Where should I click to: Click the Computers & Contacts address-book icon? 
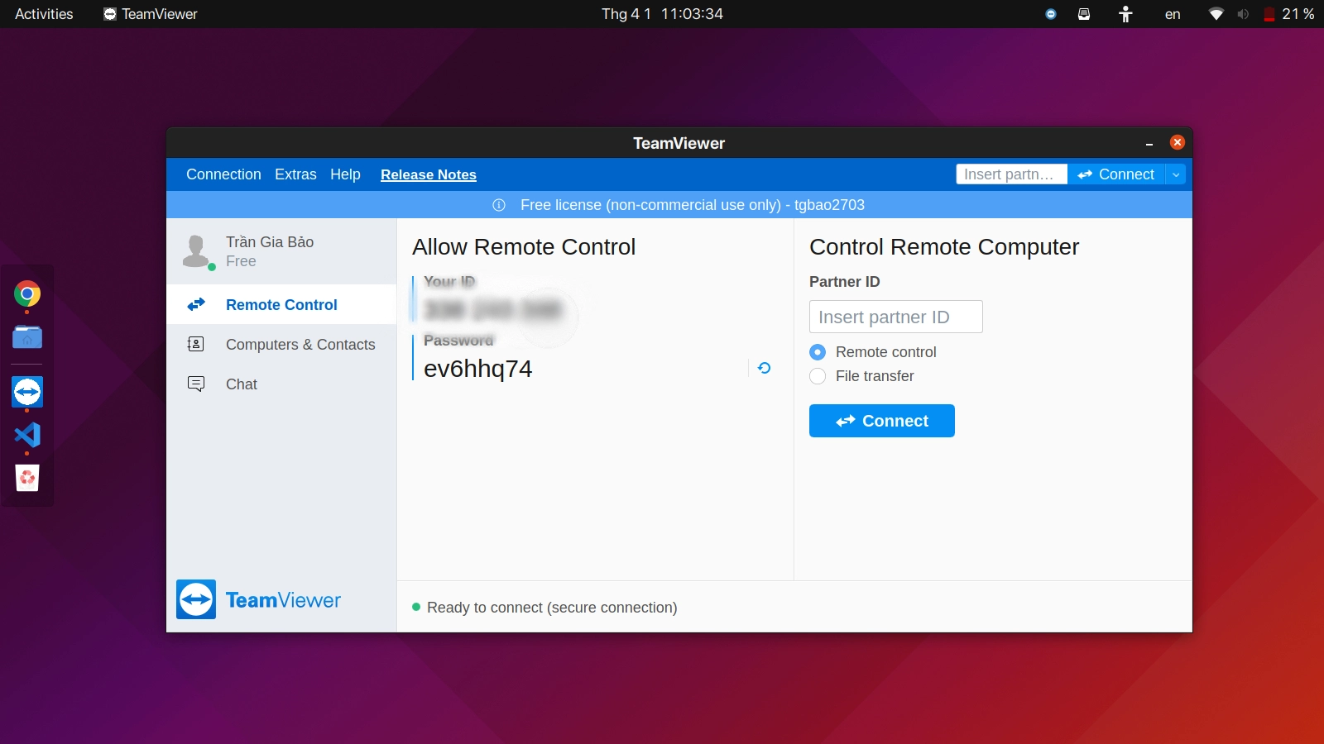(x=196, y=344)
